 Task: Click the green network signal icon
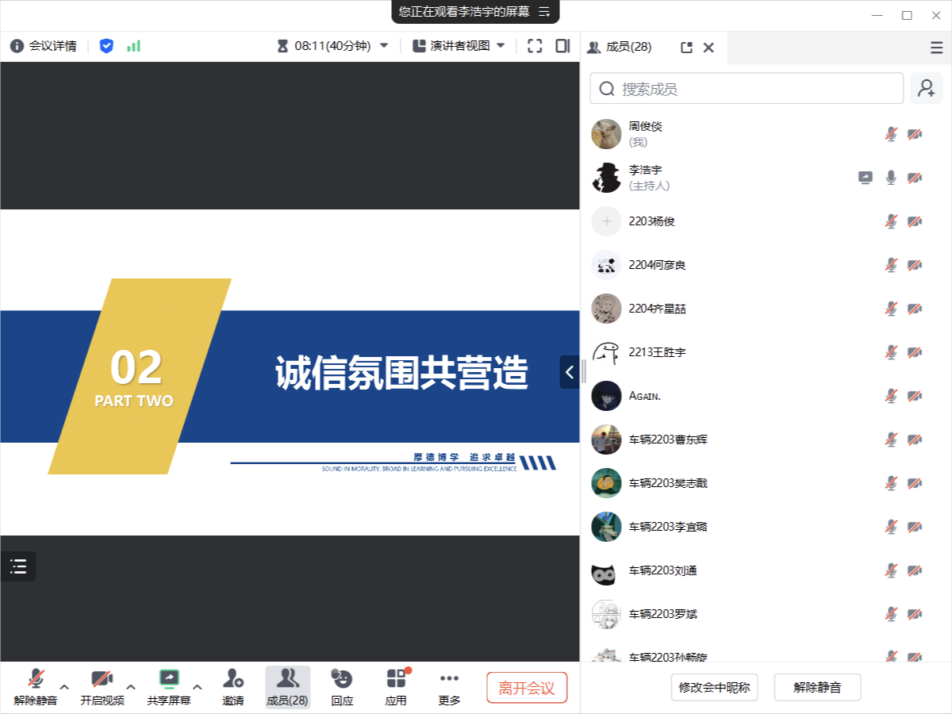tap(134, 46)
